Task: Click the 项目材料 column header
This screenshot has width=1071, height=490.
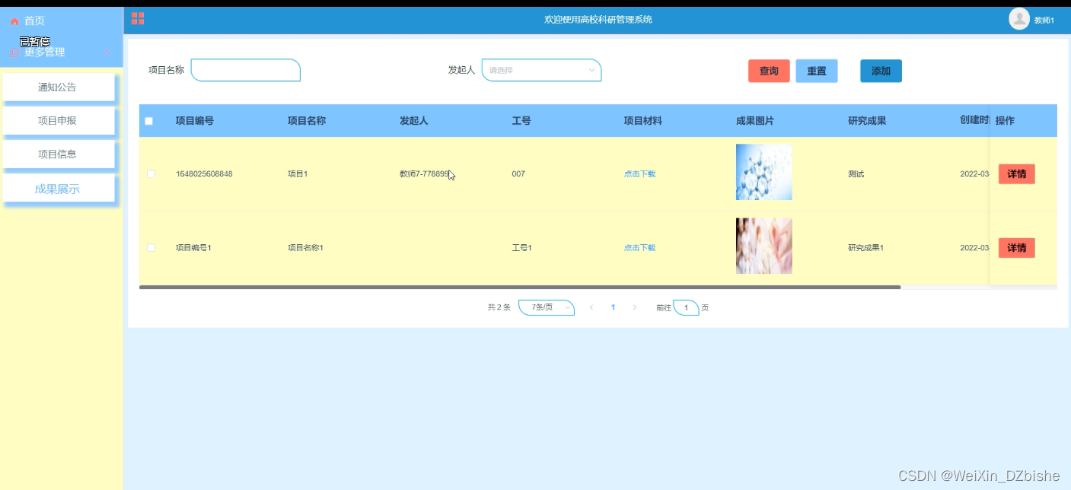Action: tap(643, 121)
